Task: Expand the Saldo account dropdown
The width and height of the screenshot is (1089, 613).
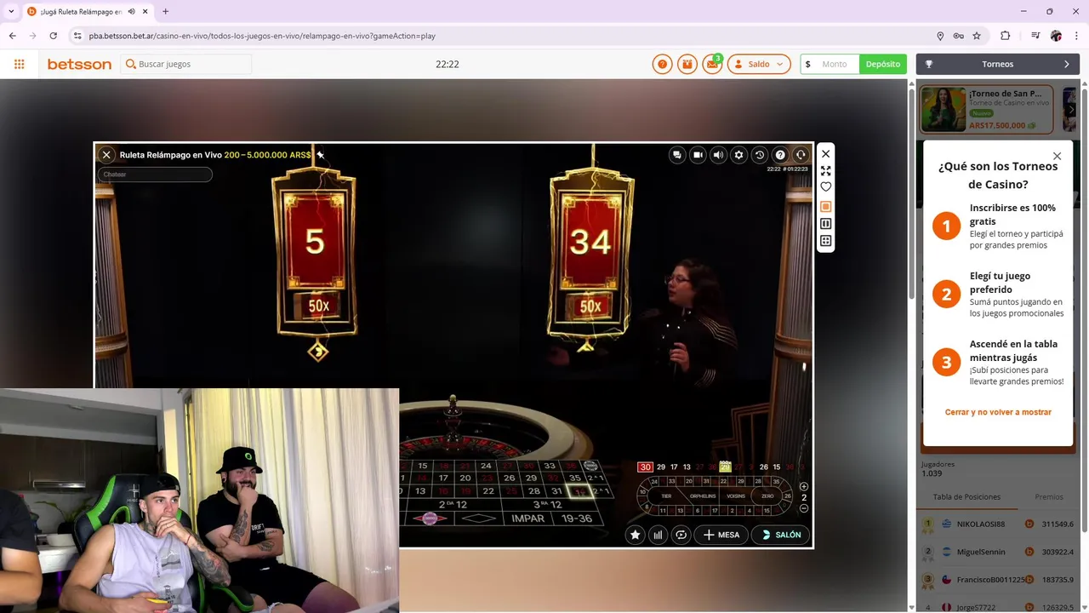Action: 759,64
